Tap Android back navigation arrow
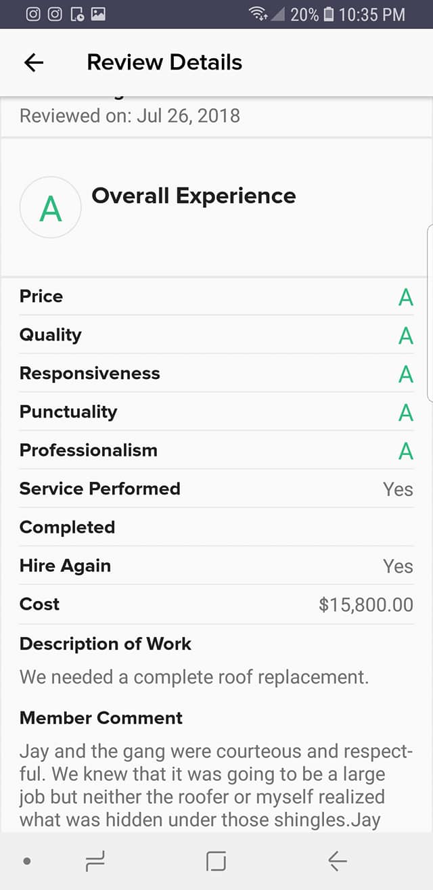 click(x=337, y=861)
